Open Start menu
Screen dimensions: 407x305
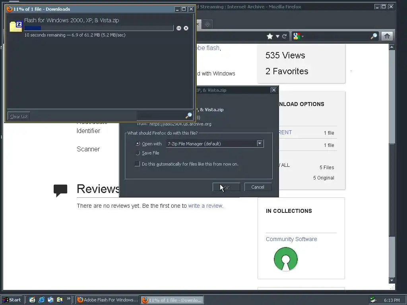tap(12, 300)
